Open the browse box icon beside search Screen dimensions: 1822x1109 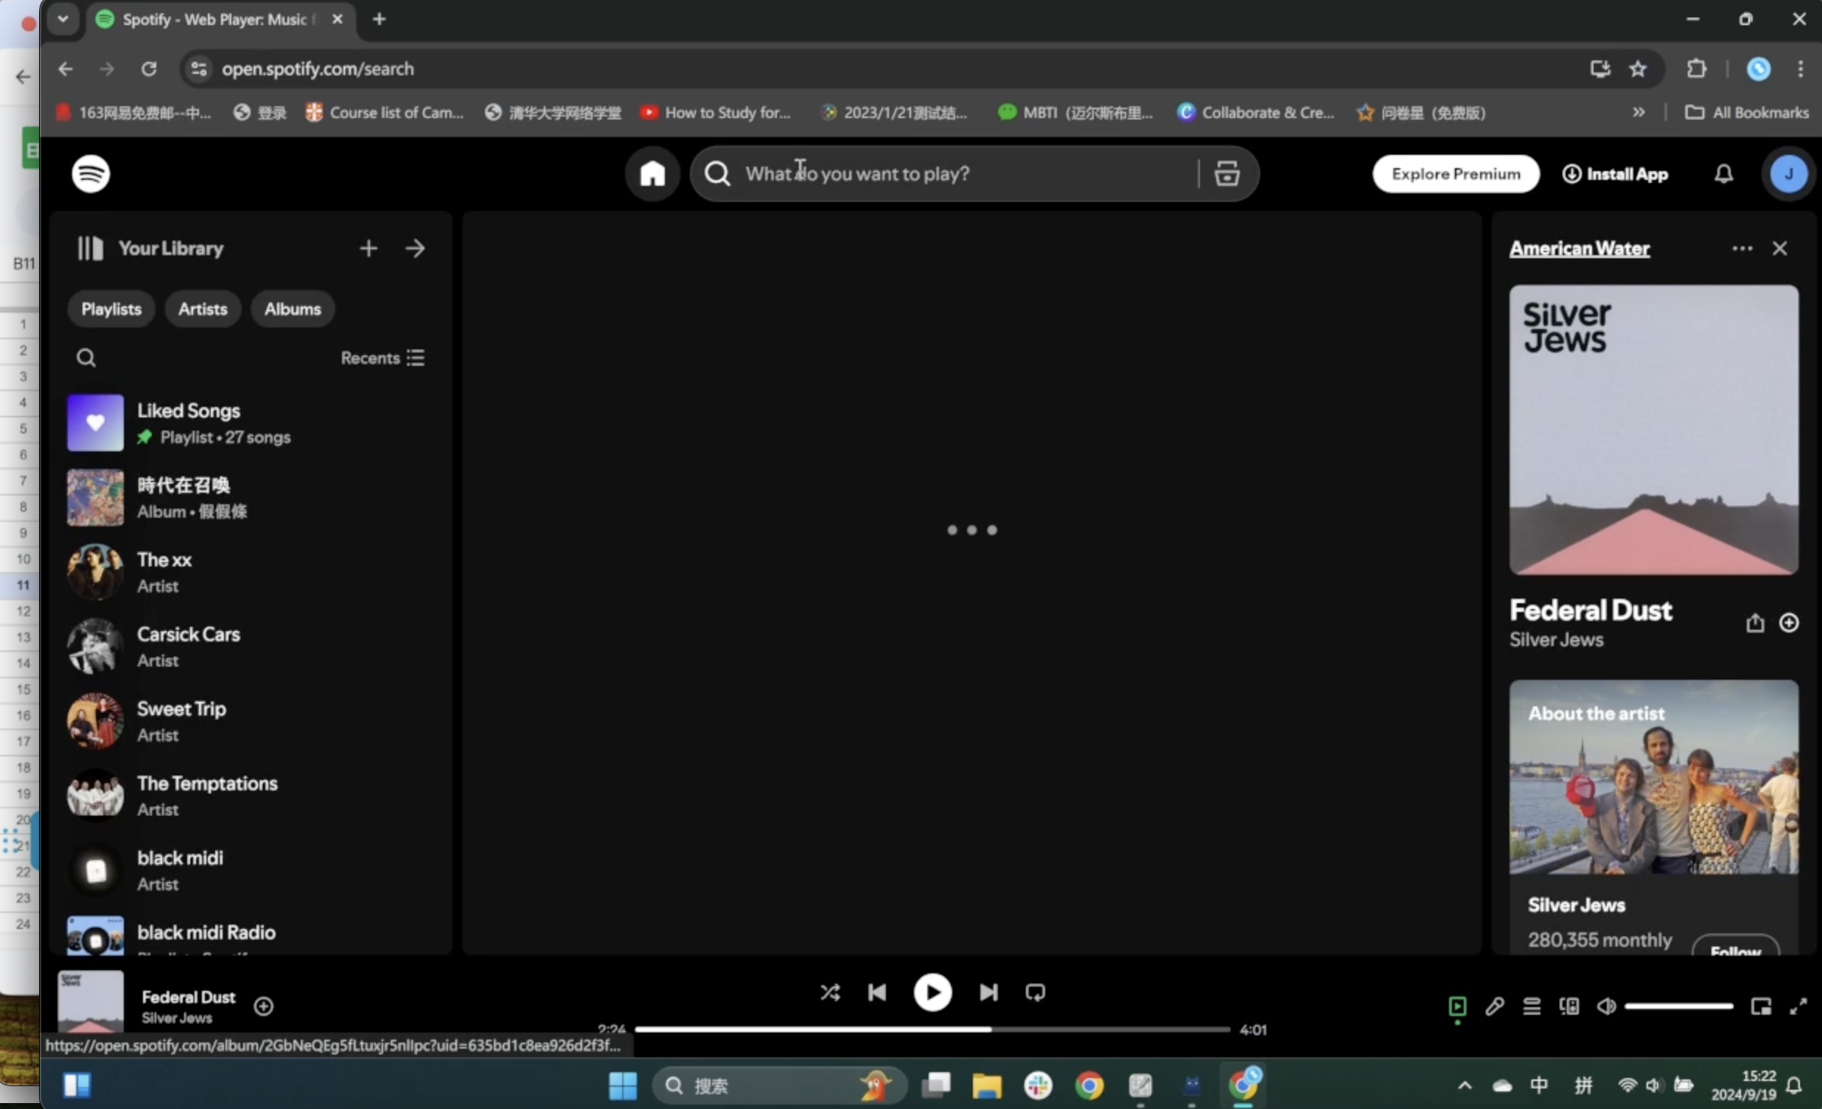[1226, 174]
